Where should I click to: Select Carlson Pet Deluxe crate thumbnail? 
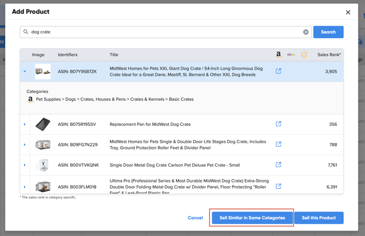tap(43, 165)
